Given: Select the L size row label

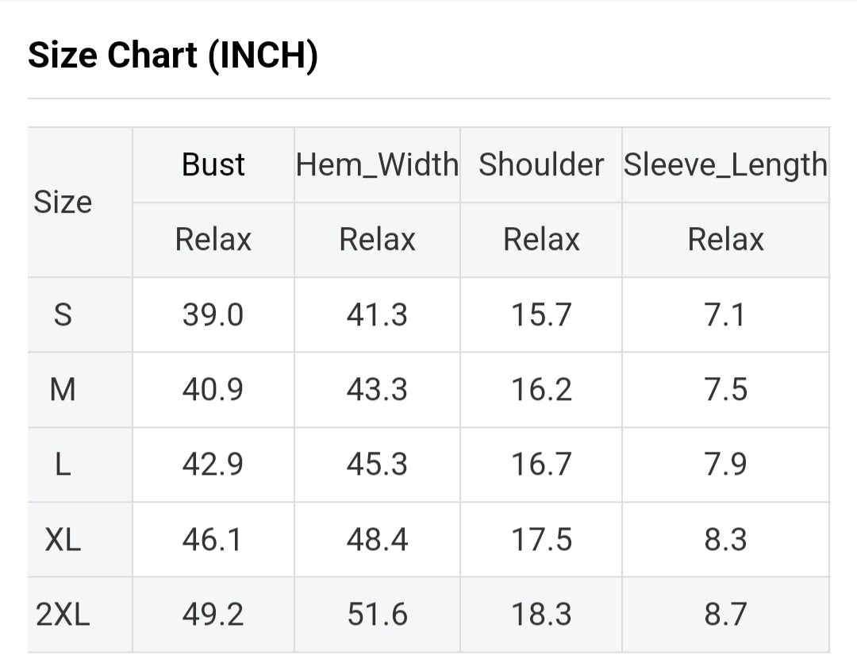Looking at the screenshot, I should tap(63, 465).
